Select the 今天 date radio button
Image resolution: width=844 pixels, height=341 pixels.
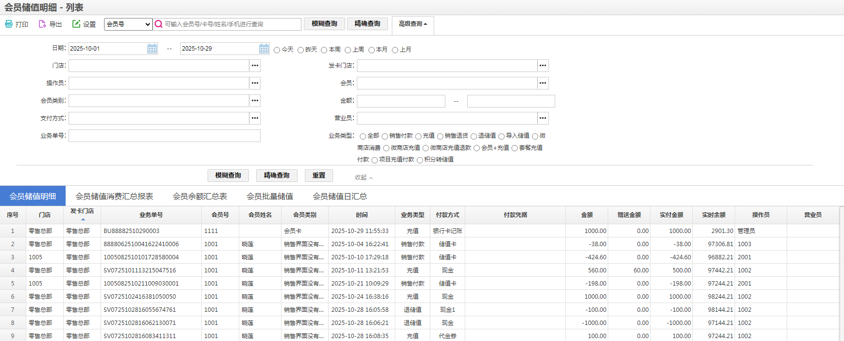(x=277, y=50)
